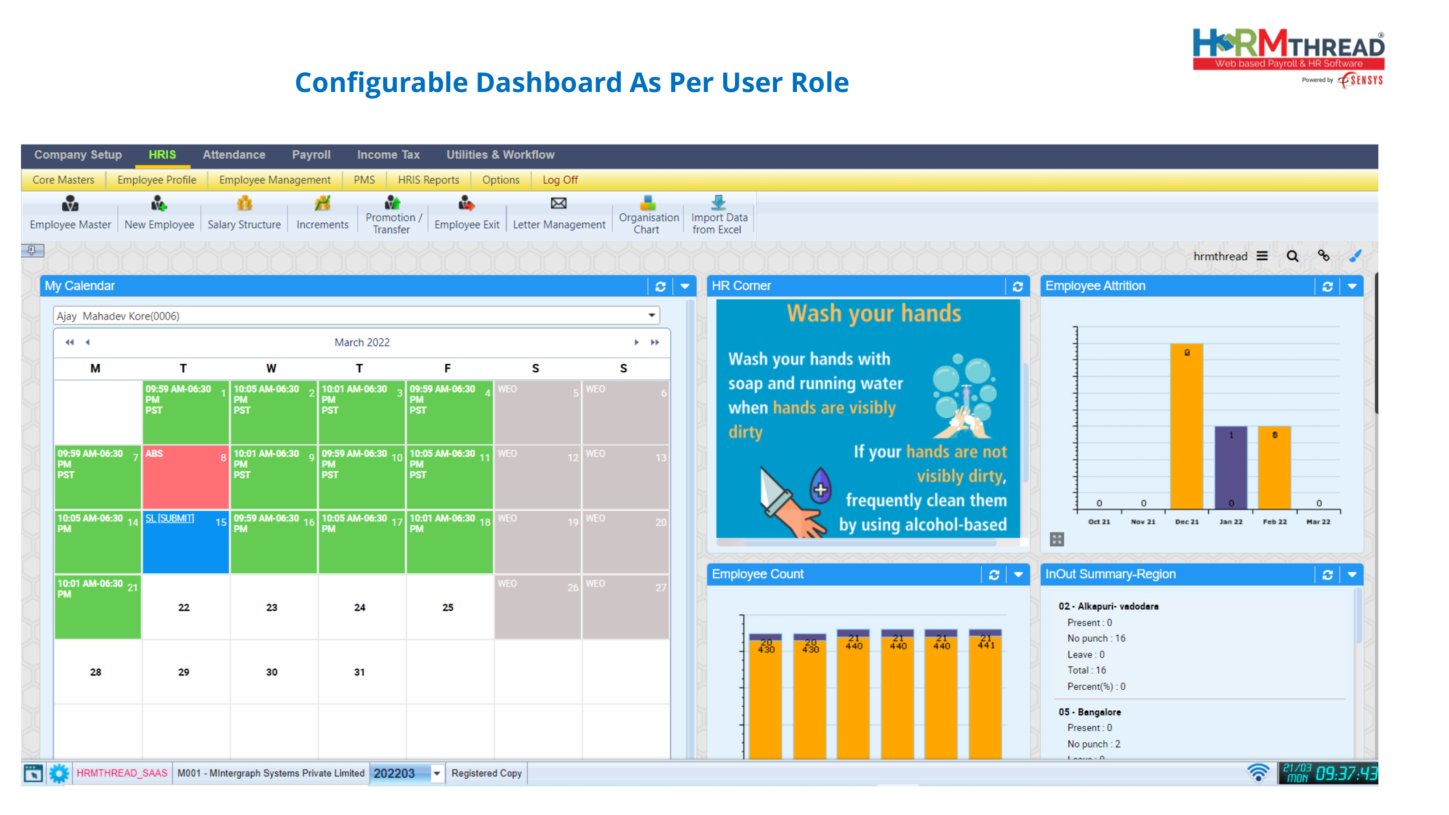Screen dimensions: 1449x815
Task: Open Salary Structure tool
Action: pos(244,203)
